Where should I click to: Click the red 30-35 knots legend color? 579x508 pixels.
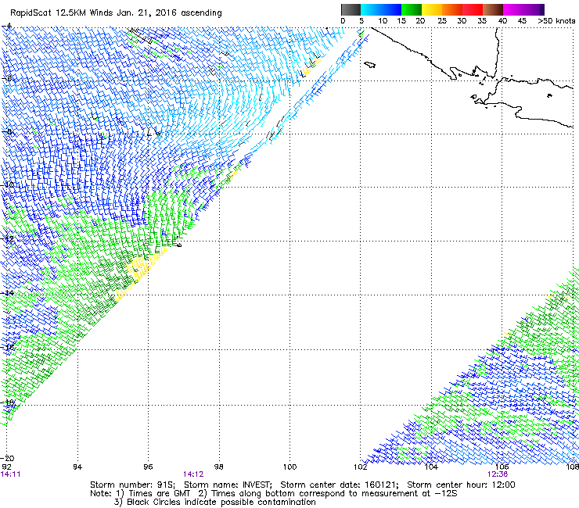(473, 9)
